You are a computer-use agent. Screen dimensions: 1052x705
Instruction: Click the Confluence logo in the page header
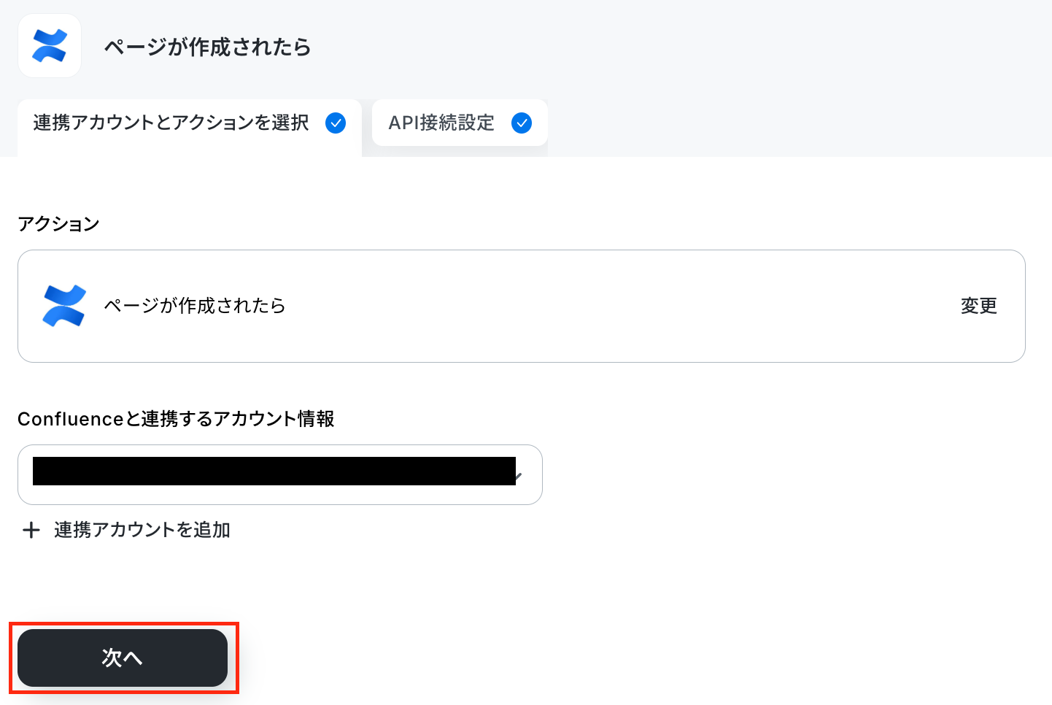coord(50,46)
